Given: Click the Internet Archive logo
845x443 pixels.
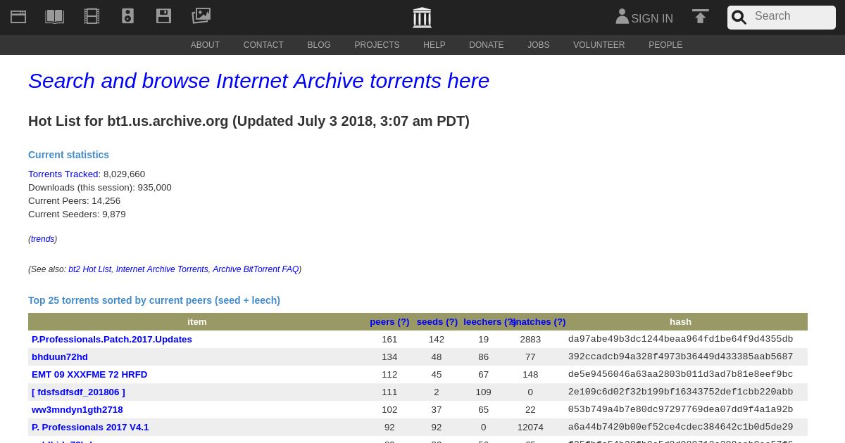Looking at the screenshot, I should pos(422,18).
